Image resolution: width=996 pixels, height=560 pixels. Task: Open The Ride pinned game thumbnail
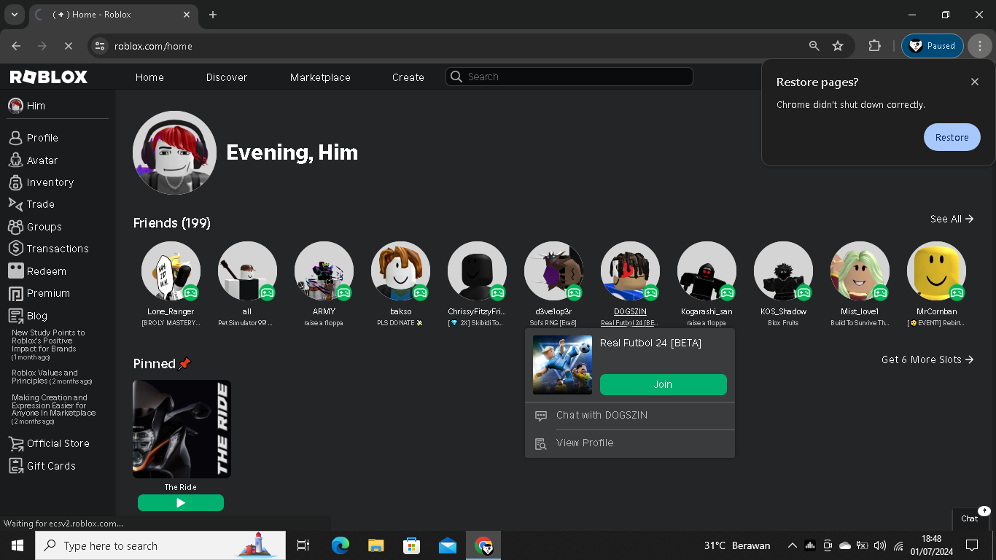[x=182, y=429]
